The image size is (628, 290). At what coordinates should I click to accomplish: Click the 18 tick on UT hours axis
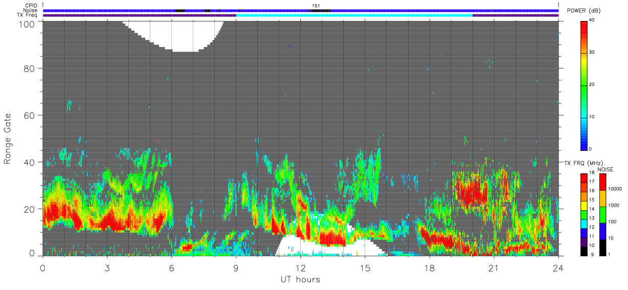coord(429,268)
